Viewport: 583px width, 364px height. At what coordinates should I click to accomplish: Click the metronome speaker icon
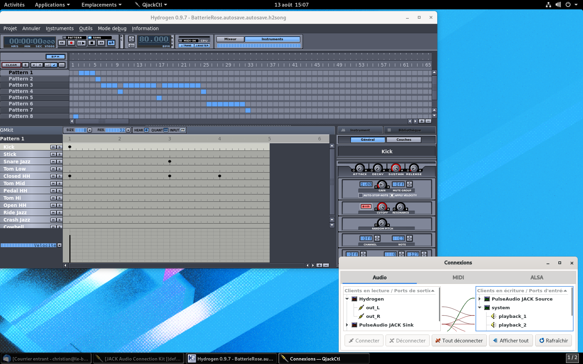click(131, 46)
